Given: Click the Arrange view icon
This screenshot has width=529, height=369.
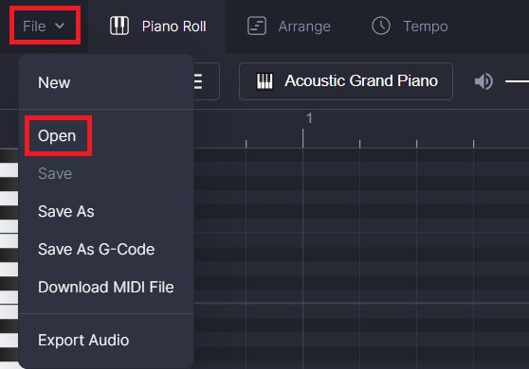Looking at the screenshot, I should [257, 26].
